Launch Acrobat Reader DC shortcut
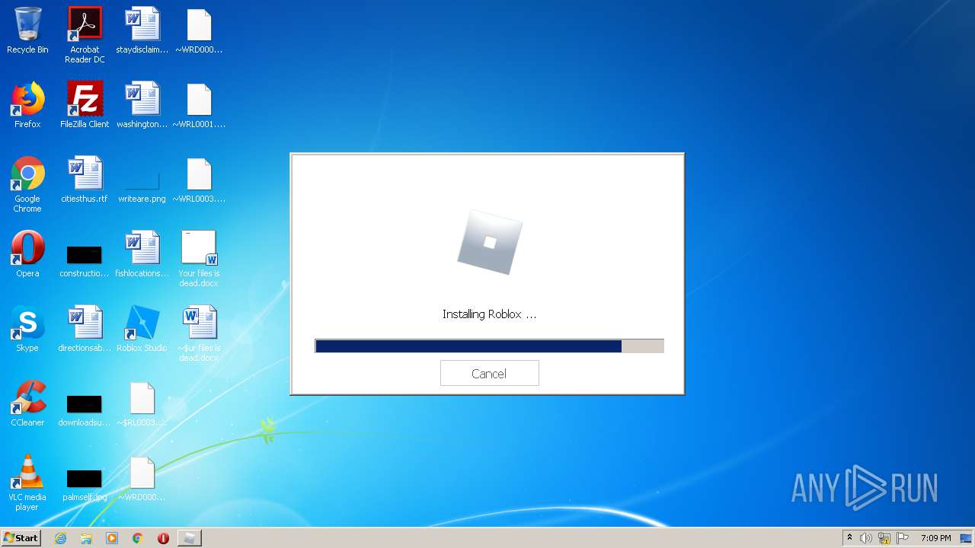This screenshot has height=548, width=975. coord(85,35)
